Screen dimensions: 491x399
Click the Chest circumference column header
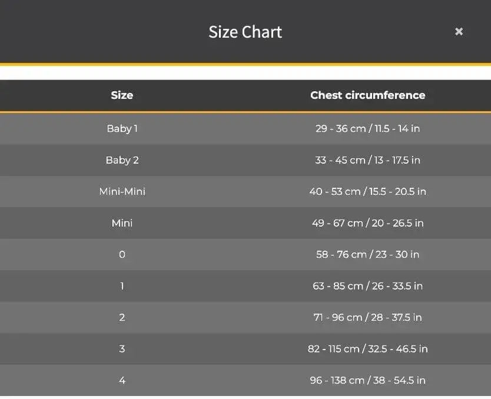367,95
